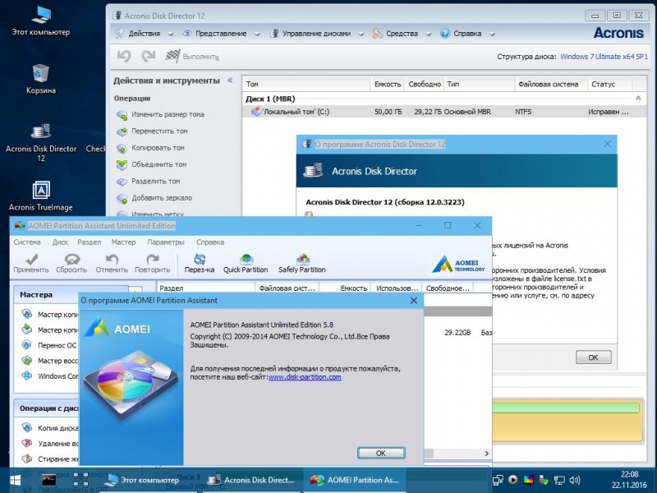The height and width of the screenshot is (493, 657).
Task: Click the Перез-ка reload icon in AOMEI
Action: pyautogui.click(x=200, y=263)
